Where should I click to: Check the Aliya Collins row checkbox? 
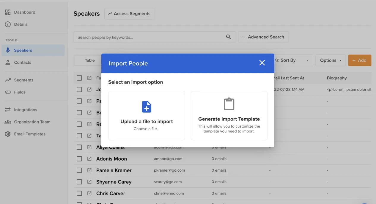(x=79, y=147)
